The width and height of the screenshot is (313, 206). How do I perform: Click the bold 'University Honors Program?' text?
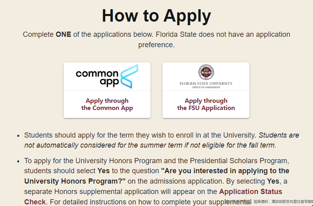click(x=75, y=181)
